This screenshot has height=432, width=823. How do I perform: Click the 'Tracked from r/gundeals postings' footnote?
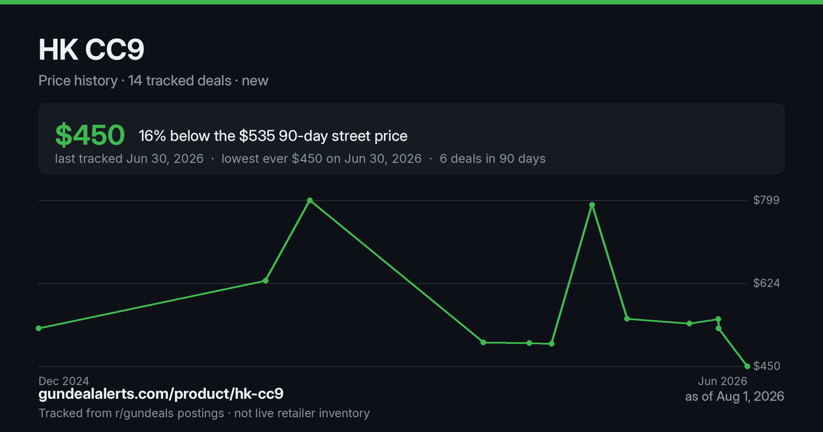coord(131,413)
